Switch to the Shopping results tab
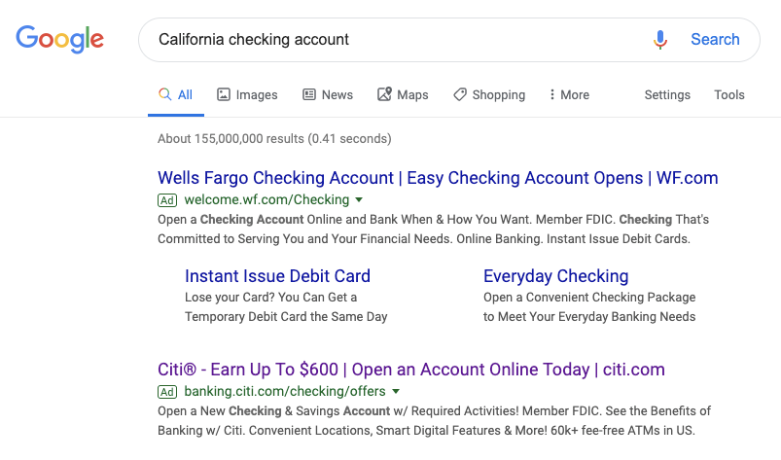The image size is (781, 460). (498, 94)
